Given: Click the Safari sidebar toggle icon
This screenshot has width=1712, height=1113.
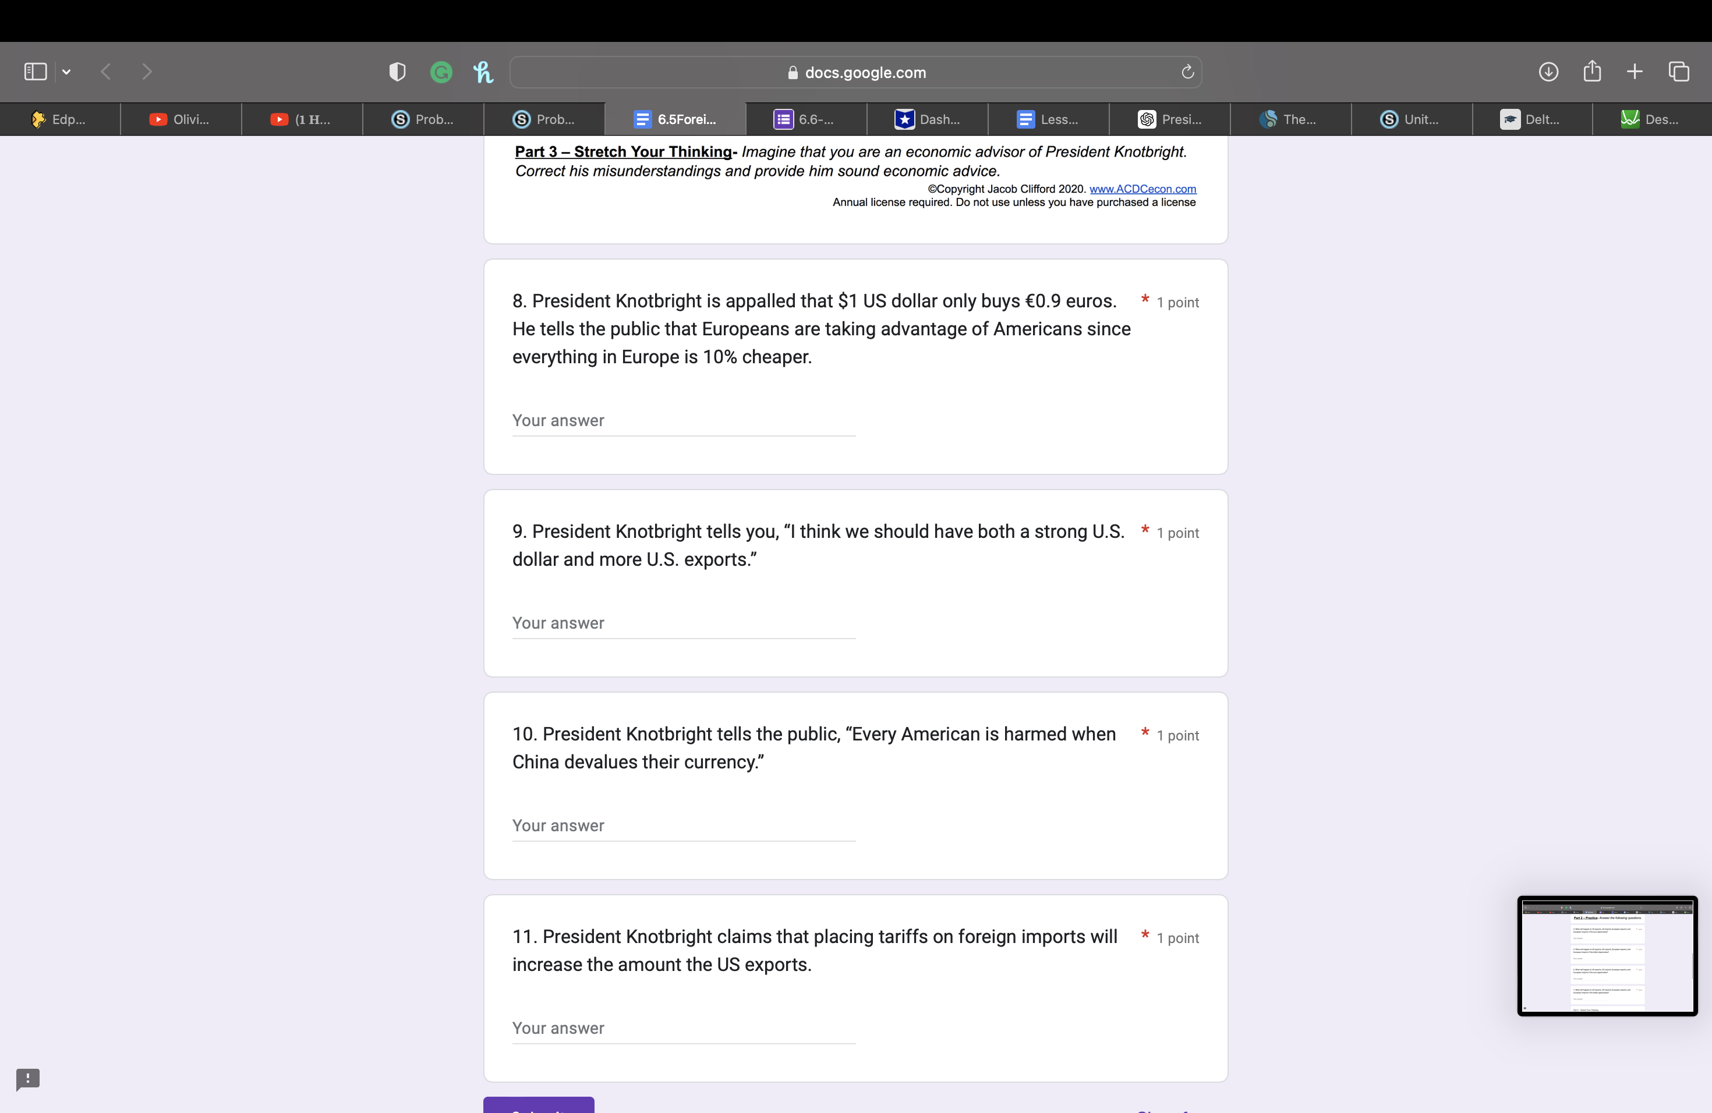Looking at the screenshot, I should point(36,72).
